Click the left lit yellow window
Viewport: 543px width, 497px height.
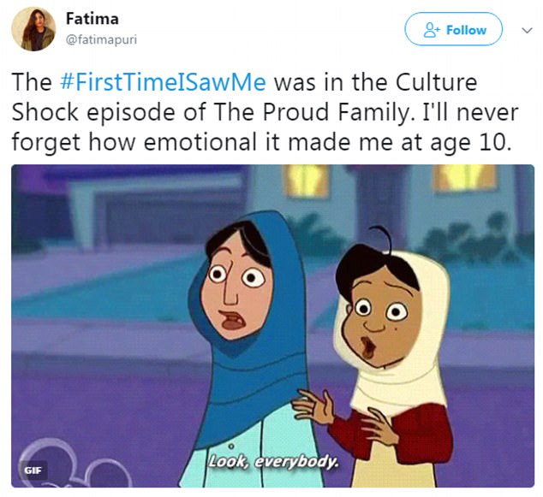pos(306,180)
